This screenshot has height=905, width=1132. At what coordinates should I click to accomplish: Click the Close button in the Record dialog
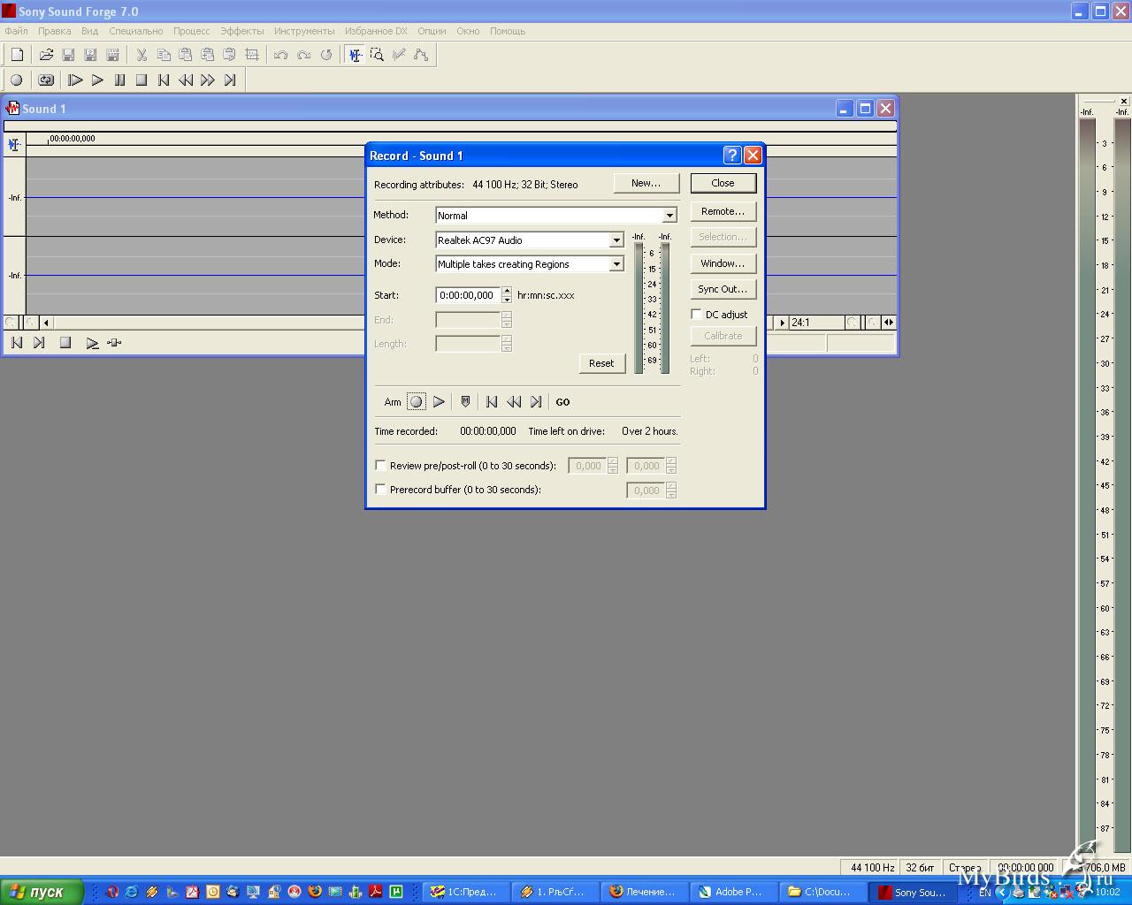click(723, 183)
